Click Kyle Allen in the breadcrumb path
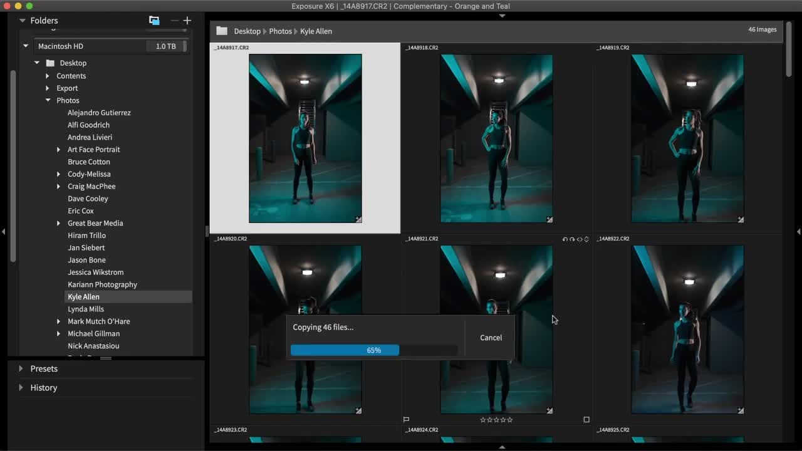The height and width of the screenshot is (451, 802). (x=316, y=31)
